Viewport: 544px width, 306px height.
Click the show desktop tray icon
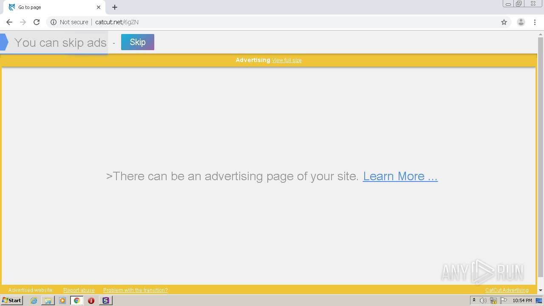539,300
